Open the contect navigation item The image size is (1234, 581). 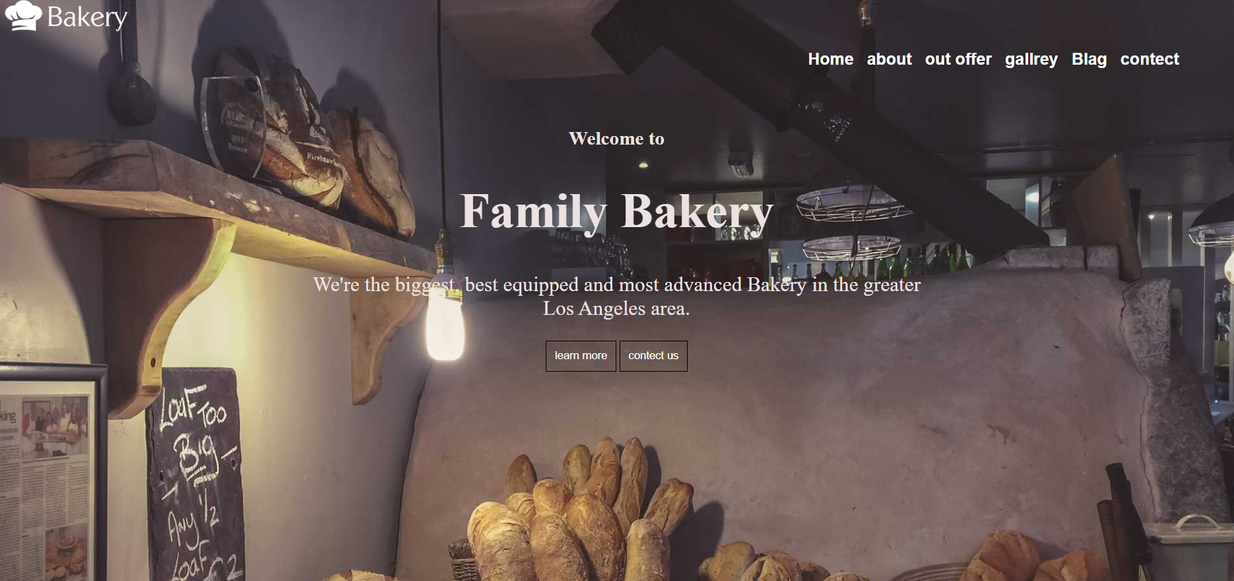click(1150, 59)
